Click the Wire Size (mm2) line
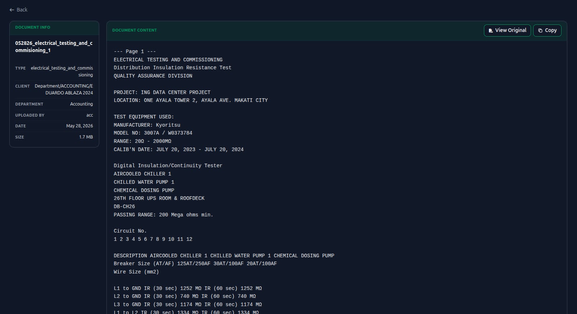The image size is (577, 314). pyautogui.click(x=136, y=272)
